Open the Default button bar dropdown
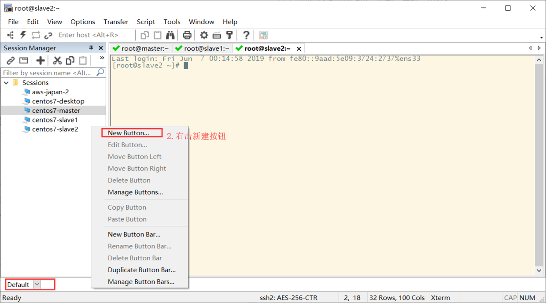 pos(37,285)
